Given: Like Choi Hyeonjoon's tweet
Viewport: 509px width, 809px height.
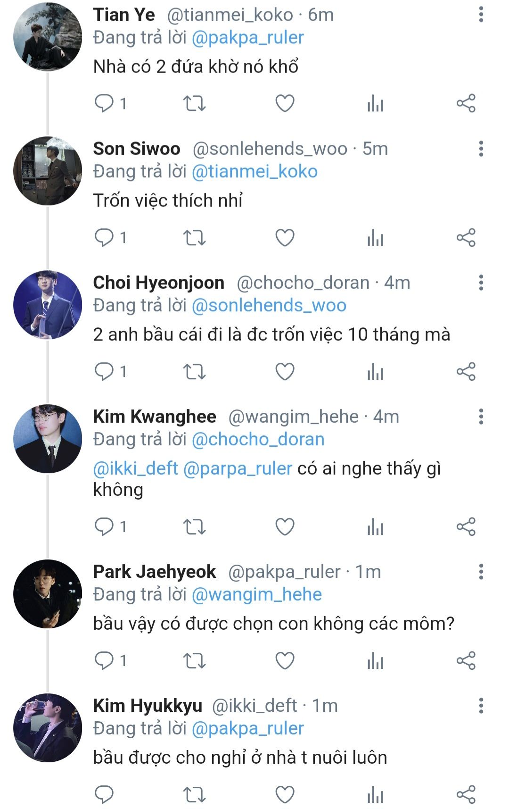Looking at the screenshot, I should [x=285, y=371].
